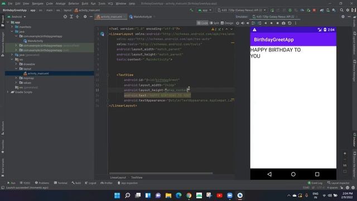Open Search Everywhere magnifier in the main toolbar

341,10
